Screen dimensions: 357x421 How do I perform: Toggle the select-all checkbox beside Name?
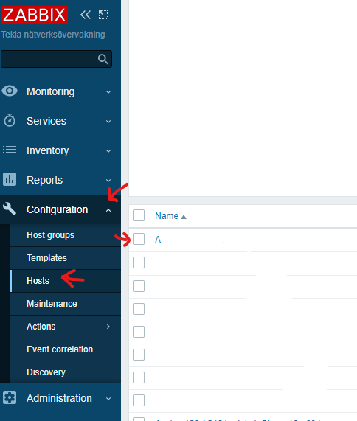[139, 215]
